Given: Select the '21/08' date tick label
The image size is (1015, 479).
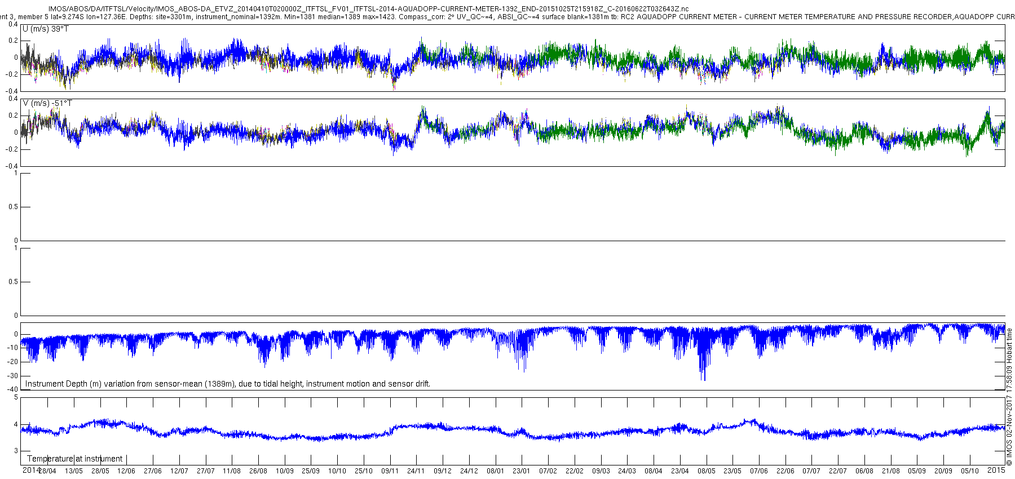Looking at the screenshot, I should [x=891, y=471].
